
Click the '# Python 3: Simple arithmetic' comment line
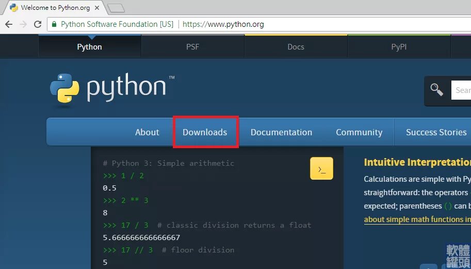(x=169, y=163)
